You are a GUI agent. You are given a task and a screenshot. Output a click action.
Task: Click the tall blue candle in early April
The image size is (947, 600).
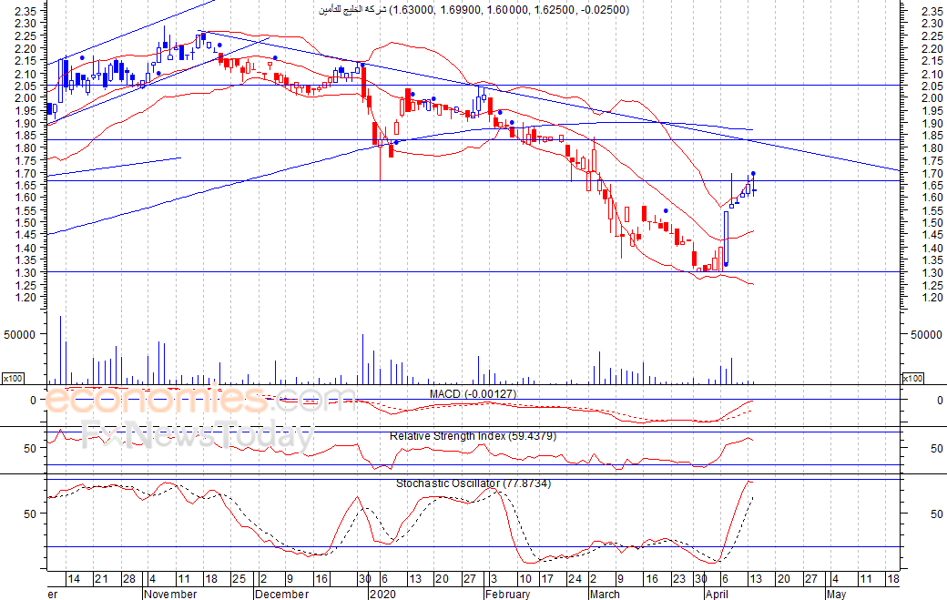[726, 238]
